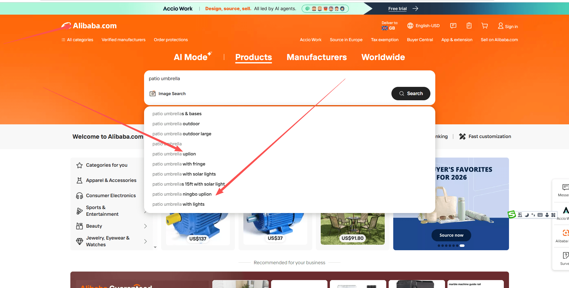
Task: Expand the Beauty category chevron
Action: coord(145,226)
